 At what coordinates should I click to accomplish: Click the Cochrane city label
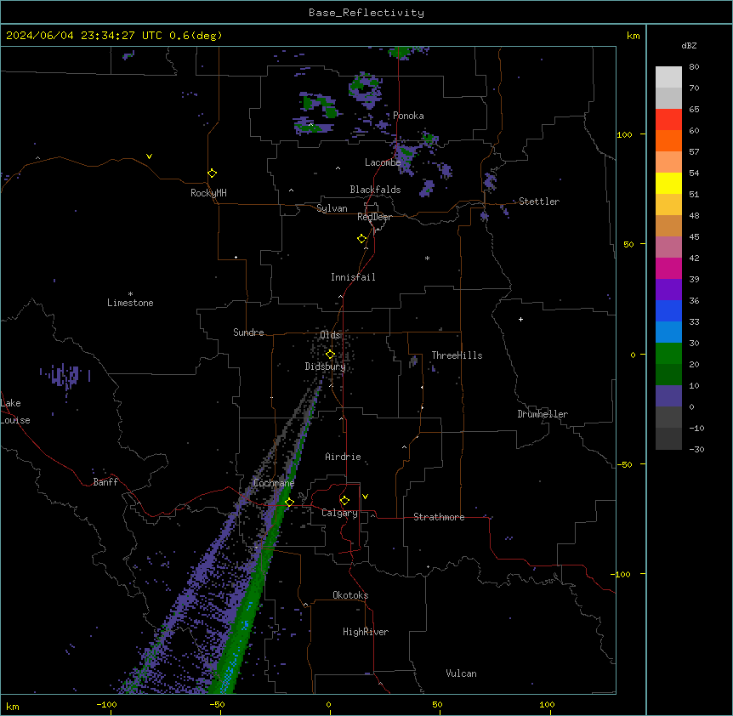click(x=274, y=483)
